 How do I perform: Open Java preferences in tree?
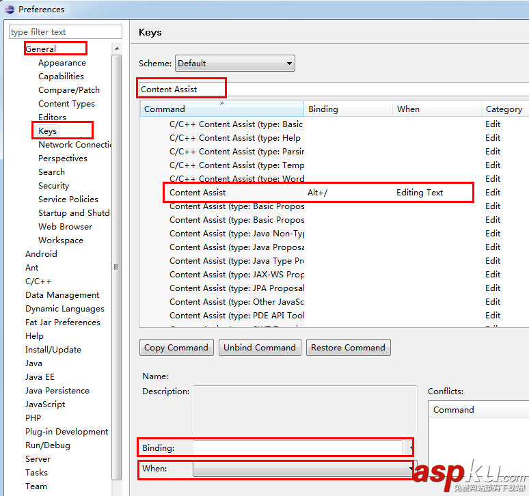[33, 363]
